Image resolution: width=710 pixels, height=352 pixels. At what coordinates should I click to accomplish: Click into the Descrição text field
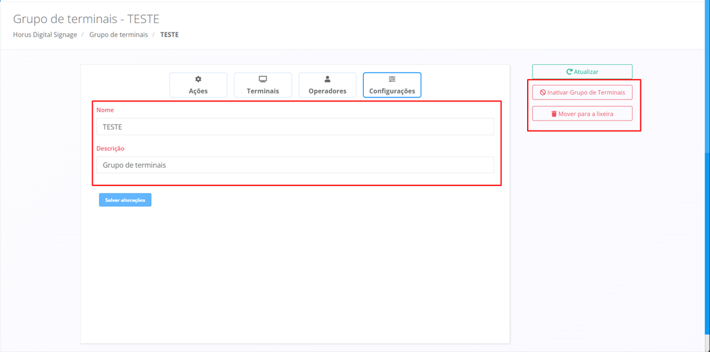point(295,165)
